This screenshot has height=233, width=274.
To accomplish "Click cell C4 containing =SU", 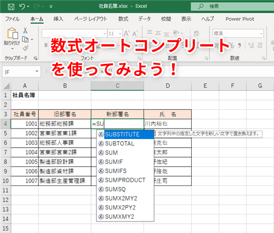I will point(117,124).
